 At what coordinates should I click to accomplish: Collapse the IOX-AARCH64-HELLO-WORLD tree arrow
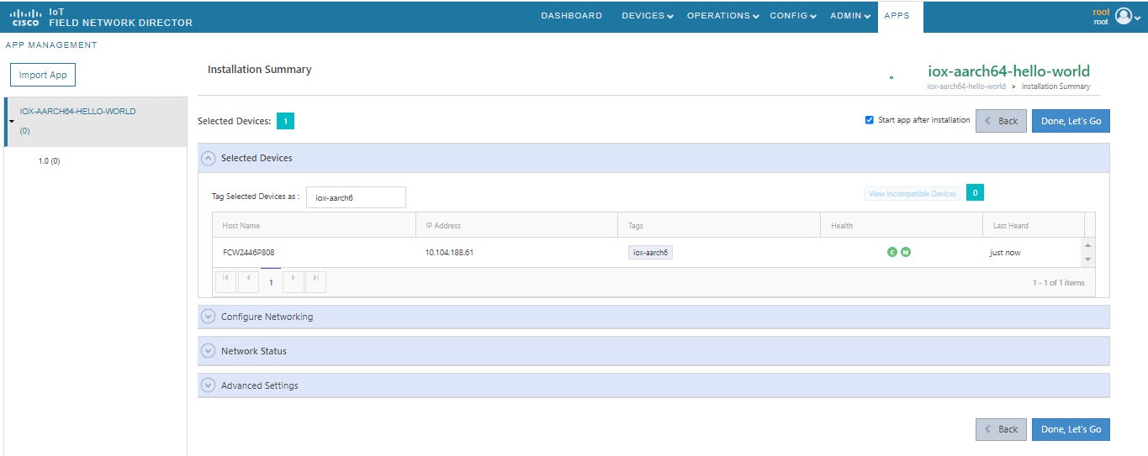click(12, 121)
